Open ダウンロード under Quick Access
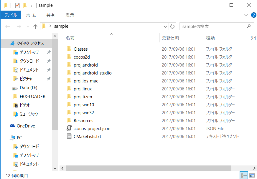The image size is (257, 179). click(x=29, y=61)
